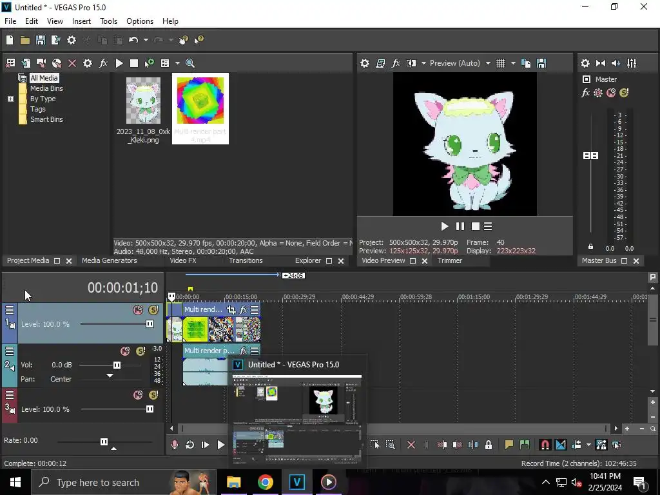The width and height of the screenshot is (660, 495).
Task: Toggle Mute on the Master bus
Action: click(x=611, y=93)
